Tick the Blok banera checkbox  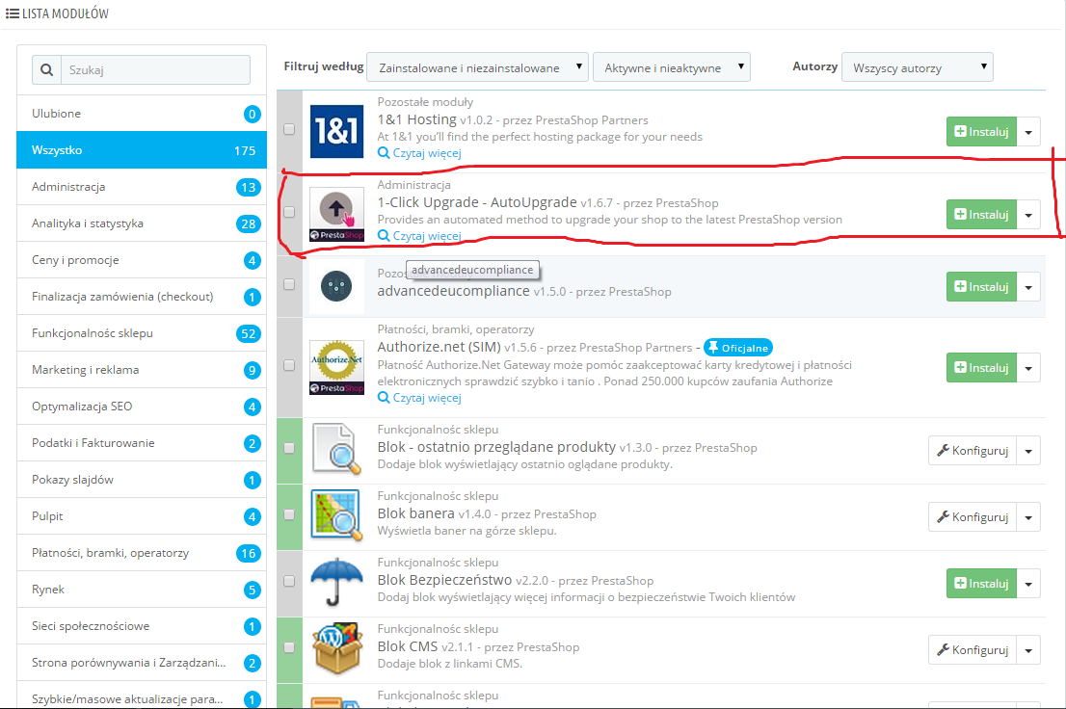(x=289, y=514)
